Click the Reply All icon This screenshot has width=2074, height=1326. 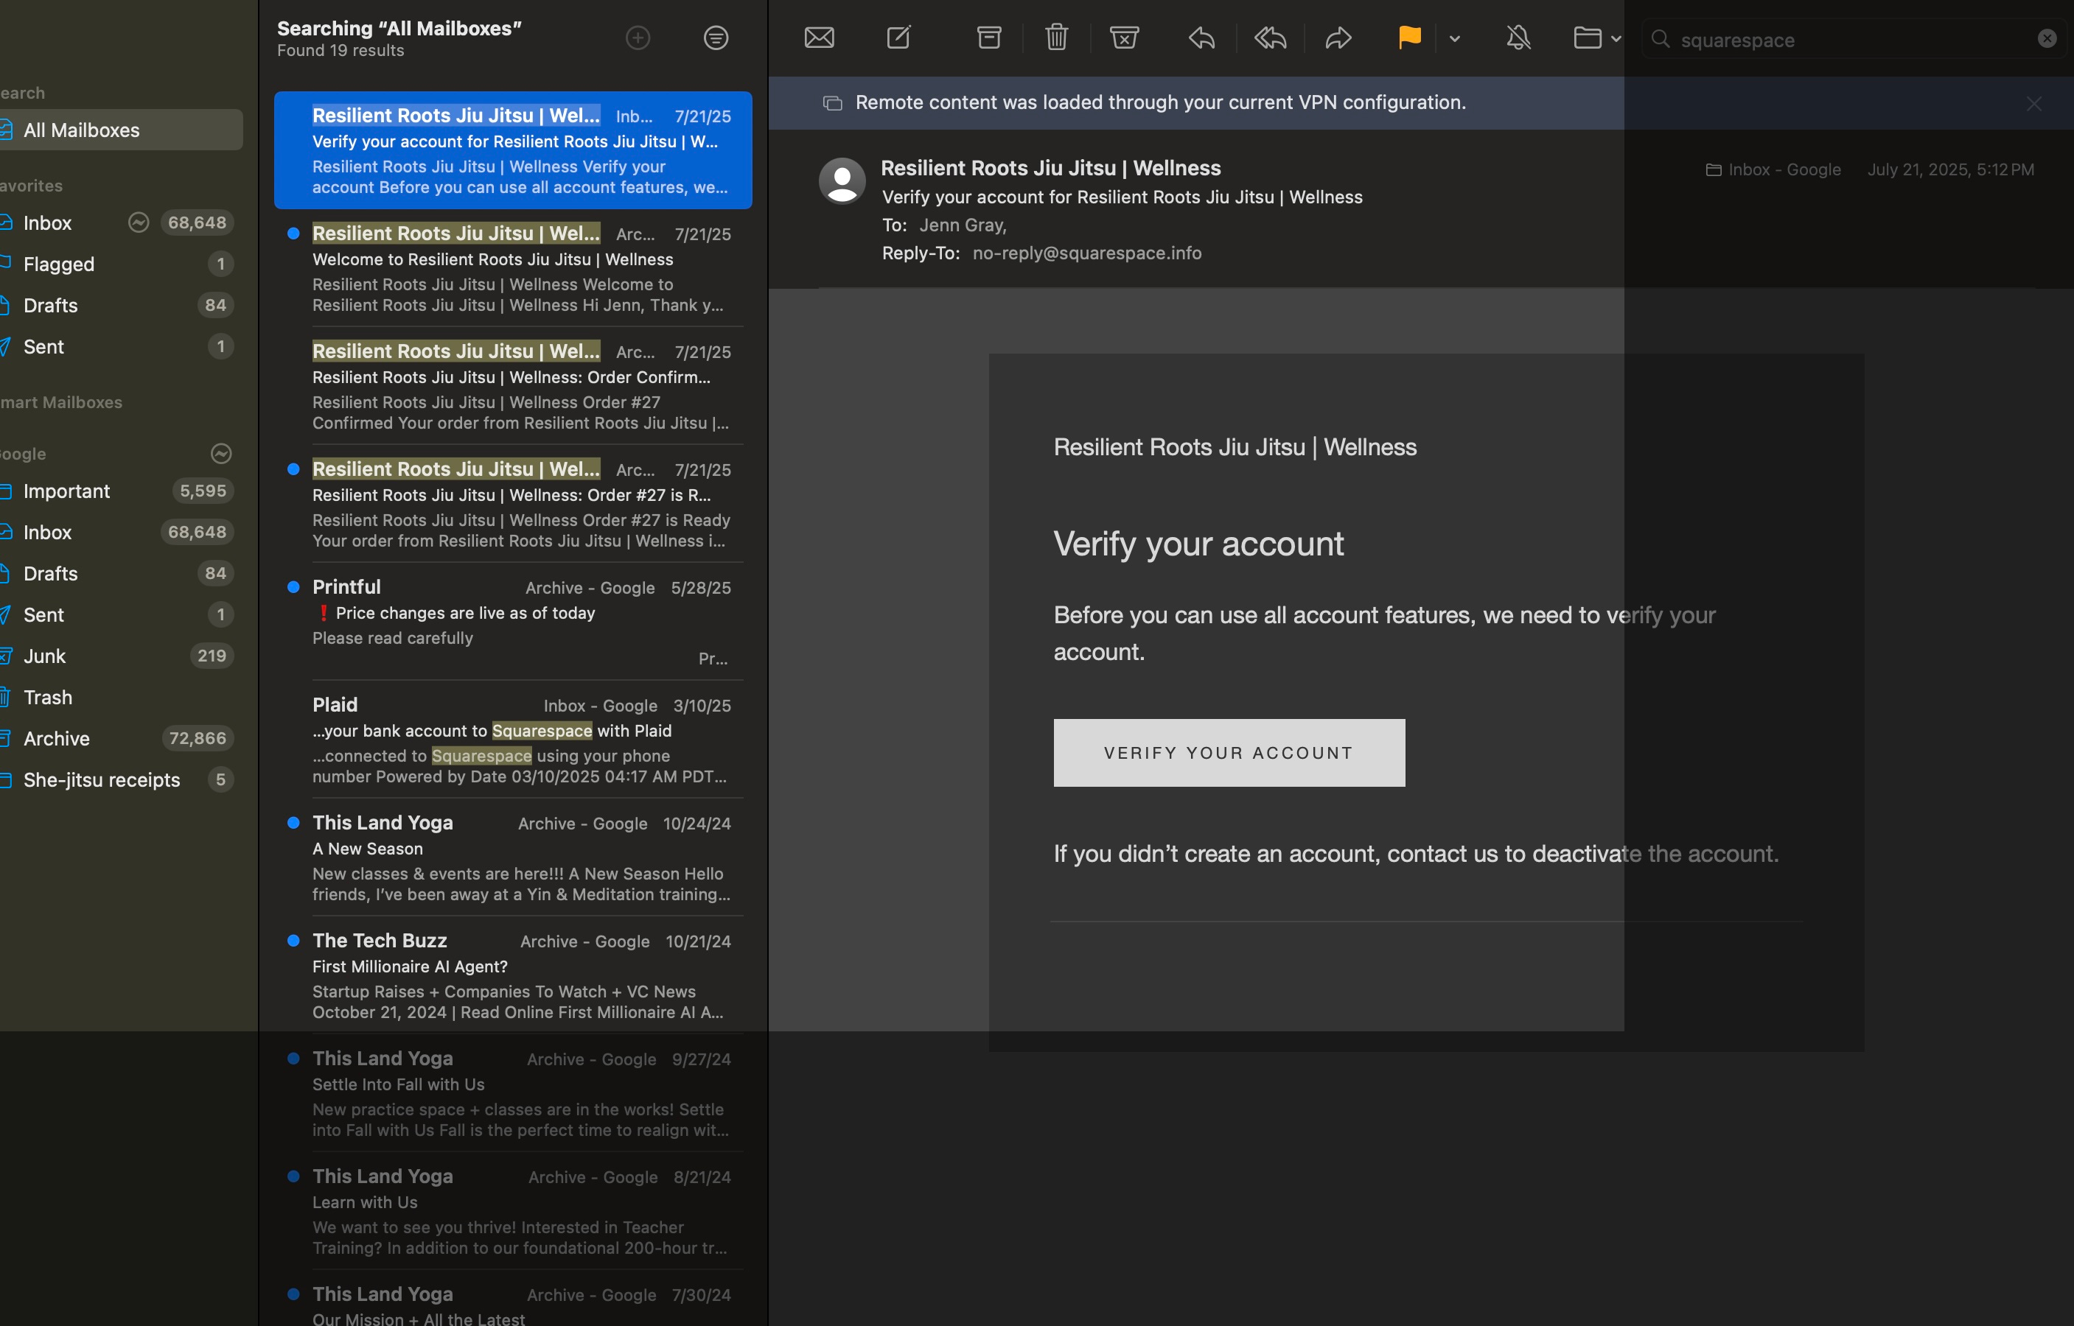click(1270, 38)
